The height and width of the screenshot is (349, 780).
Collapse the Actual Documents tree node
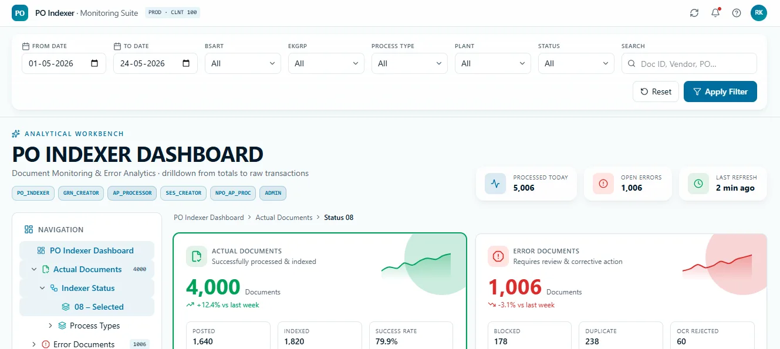[x=33, y=269]
